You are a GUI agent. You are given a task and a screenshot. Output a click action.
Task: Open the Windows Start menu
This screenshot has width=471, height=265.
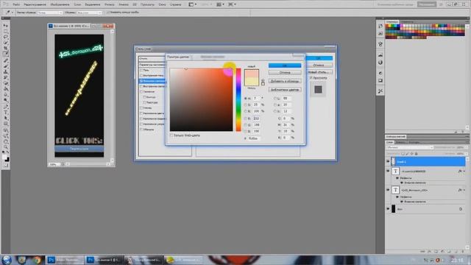(7, 260)
